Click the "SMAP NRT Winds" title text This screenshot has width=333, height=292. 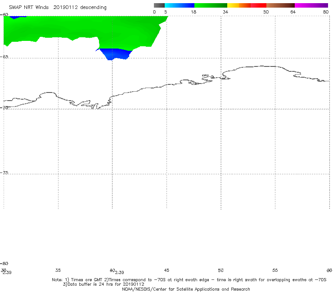29,7
